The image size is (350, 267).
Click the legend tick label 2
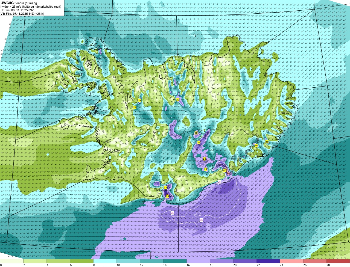click(24, 265)
